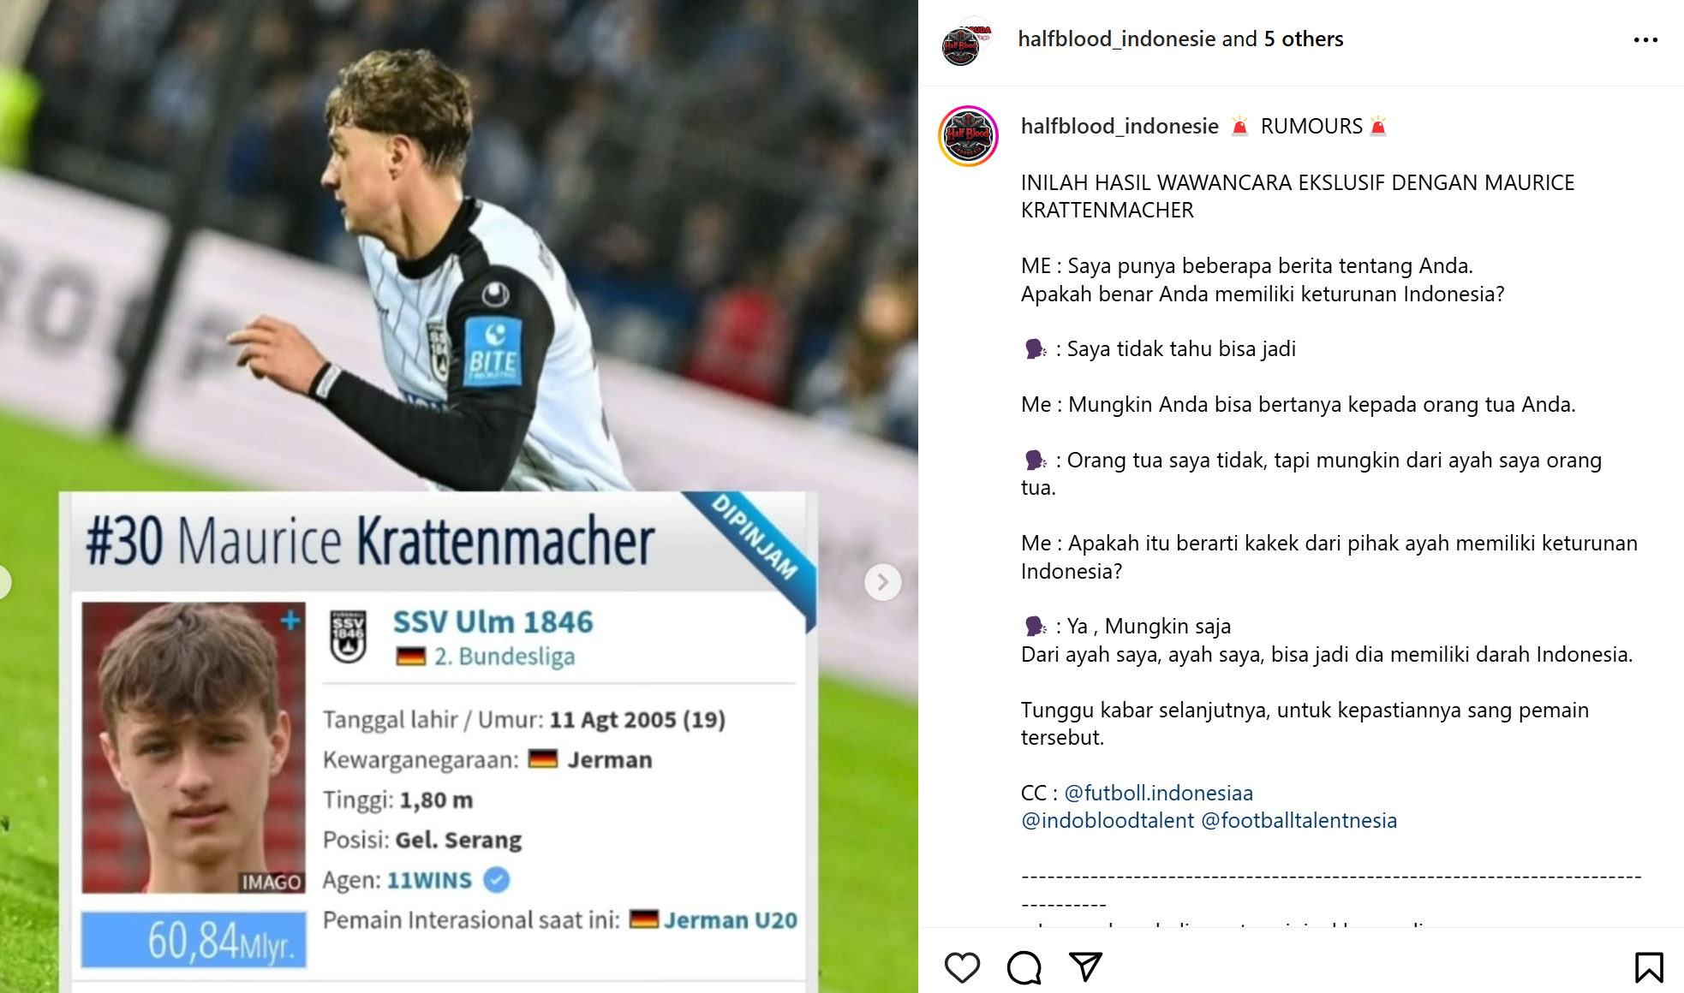Like the post with the heart icon
This screenshot has height=993, width=1684.
pyautogui.click(x=962, y=967)
